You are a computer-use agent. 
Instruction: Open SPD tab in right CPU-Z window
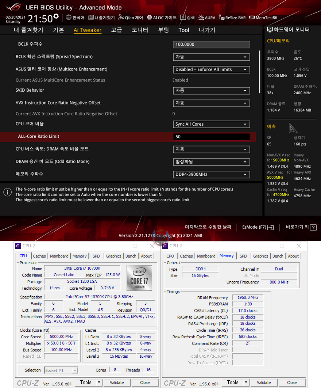point(243,256)
